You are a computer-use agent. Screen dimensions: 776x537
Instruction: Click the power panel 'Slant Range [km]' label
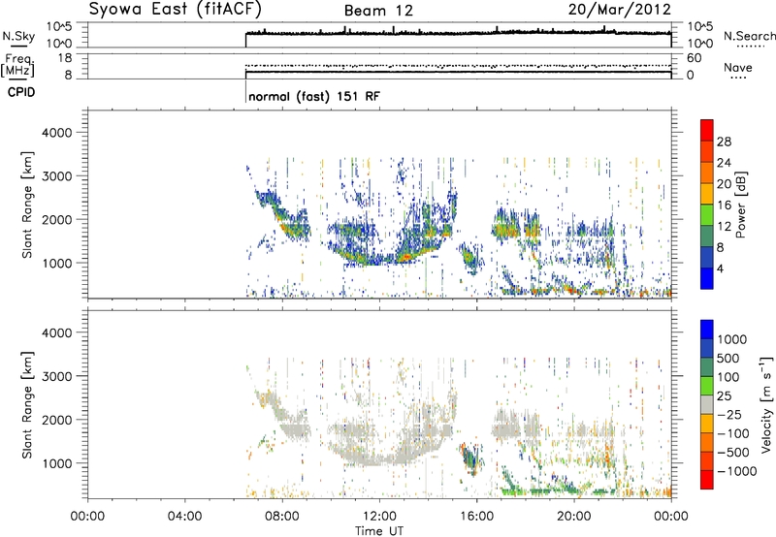(x=27, y=205)
